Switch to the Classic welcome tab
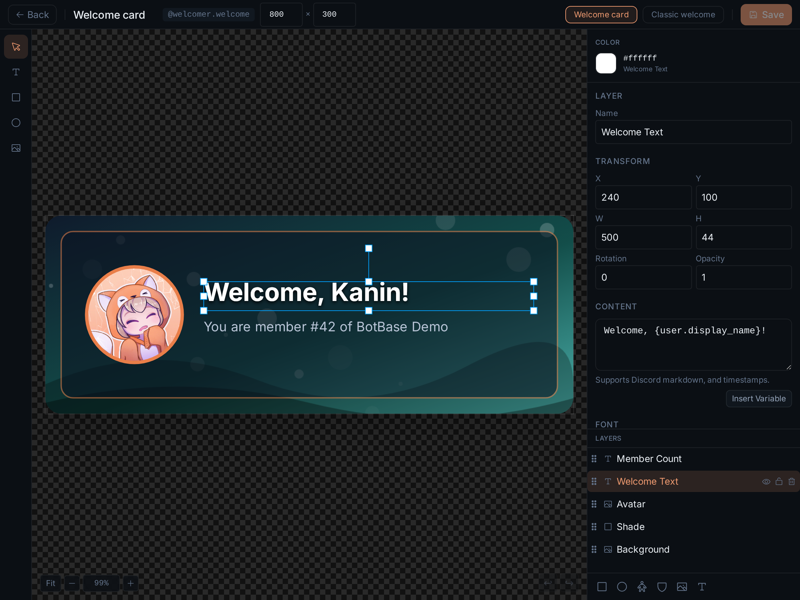The image size is (800, 600). tap(683, 14)
